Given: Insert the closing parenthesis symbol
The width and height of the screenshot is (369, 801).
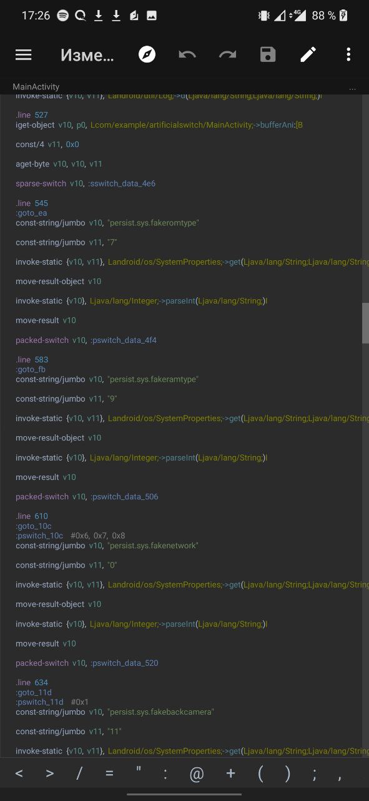Looking at the screenshot, I should [288, 775].
